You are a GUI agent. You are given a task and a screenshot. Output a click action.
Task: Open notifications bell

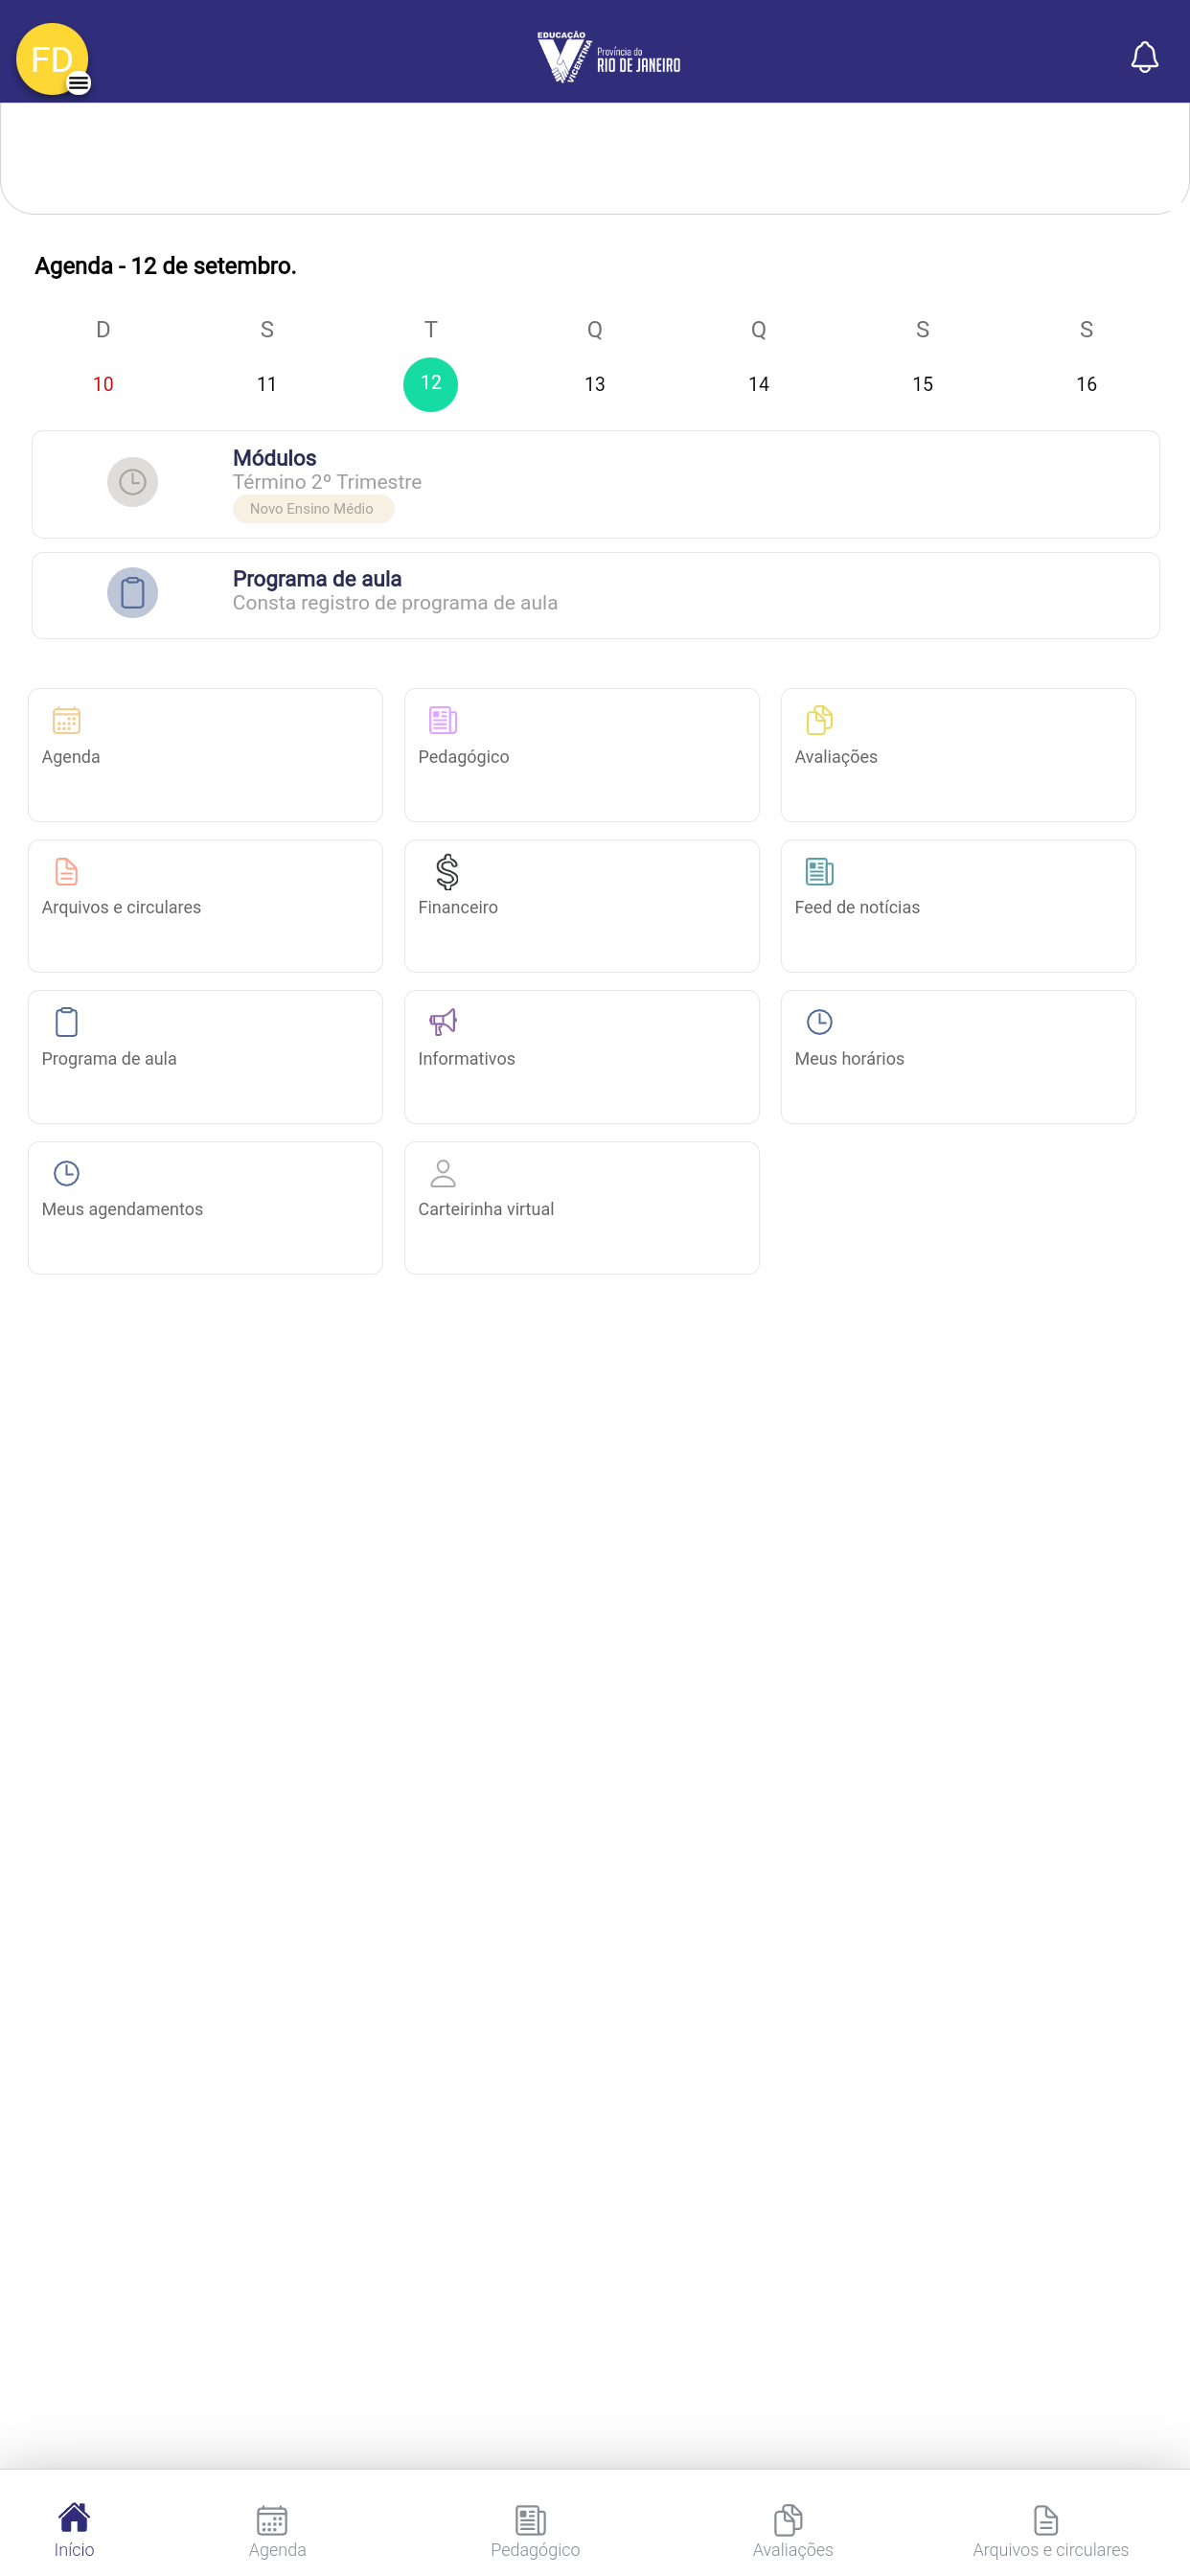1144,57
